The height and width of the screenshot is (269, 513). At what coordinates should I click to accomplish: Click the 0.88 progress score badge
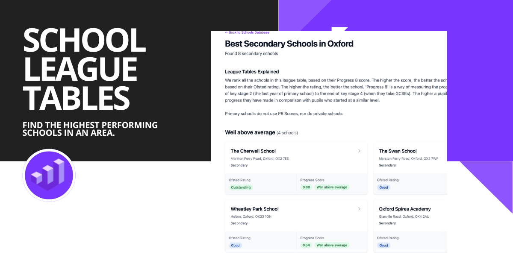307,187
